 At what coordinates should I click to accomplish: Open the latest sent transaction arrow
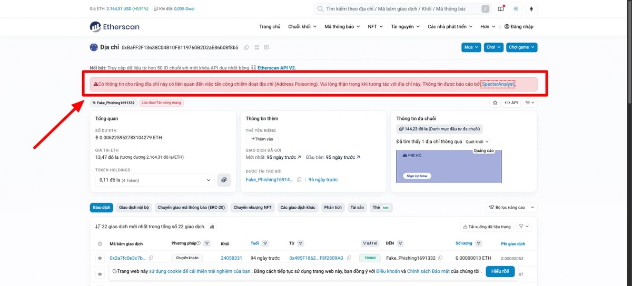click(x=299, y=157)
